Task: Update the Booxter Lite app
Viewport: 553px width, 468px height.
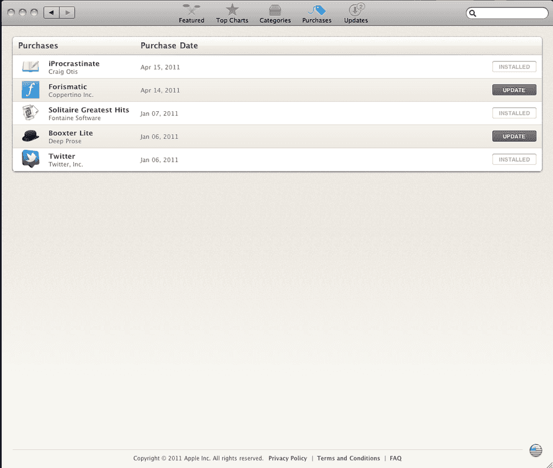Action: (514, 136)
